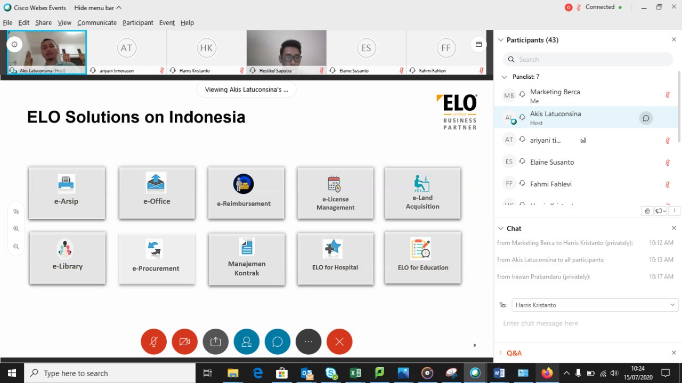Image resolution: width=682 pixels, height=383 pixels.
Task: Open Excel from taskbar
Action: click(x=355, y=373)
